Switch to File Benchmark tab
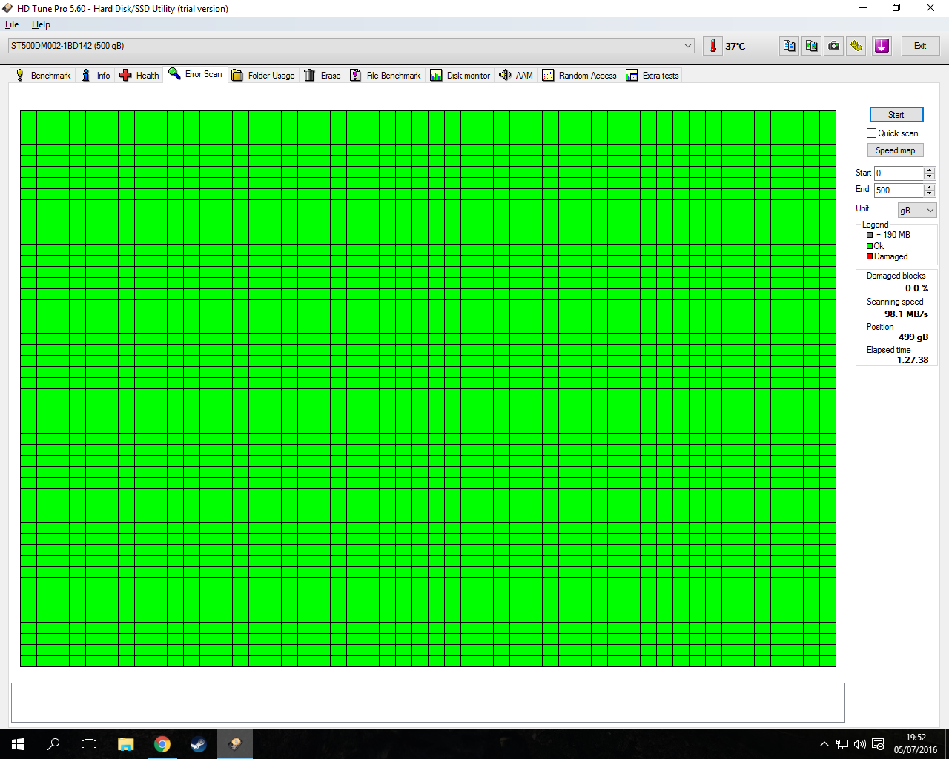The image size is (949, 759). click(386, 76)
